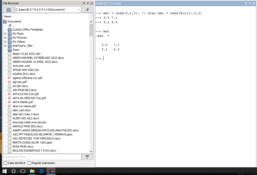Select Custom Office Templates folder
Screen dimensions: 257x175
[x=28, y=30]
